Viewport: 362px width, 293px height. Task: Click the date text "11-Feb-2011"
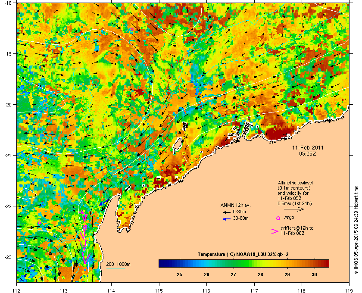[x=308, y=148]
